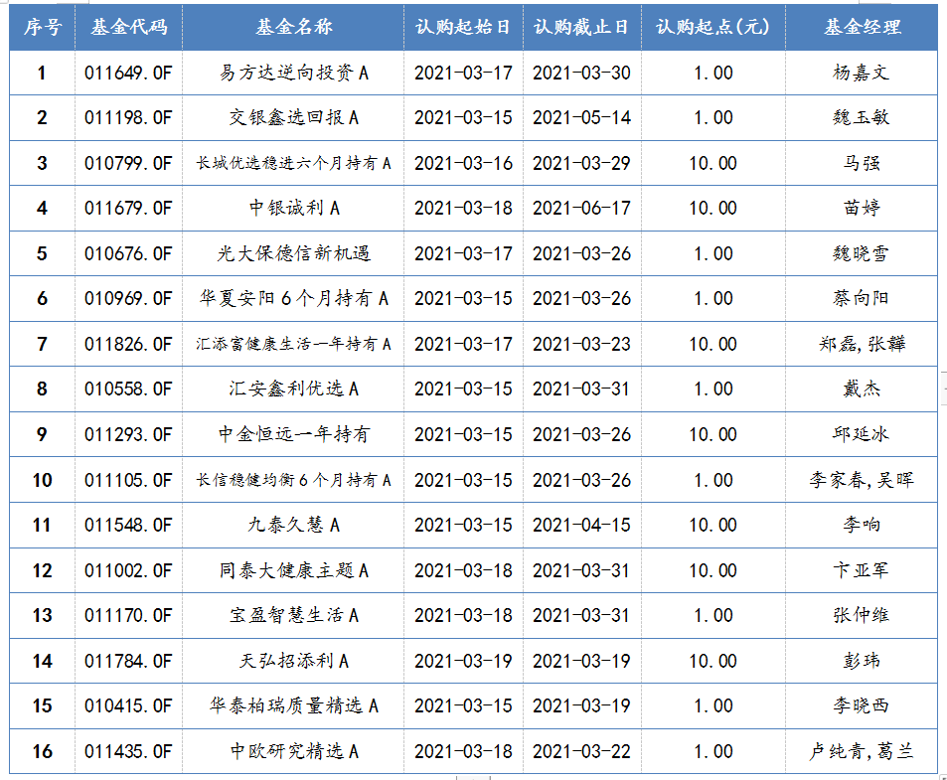Click end date 2021-05-14
The width and height of the screenshot is (947, 780).
581,117
